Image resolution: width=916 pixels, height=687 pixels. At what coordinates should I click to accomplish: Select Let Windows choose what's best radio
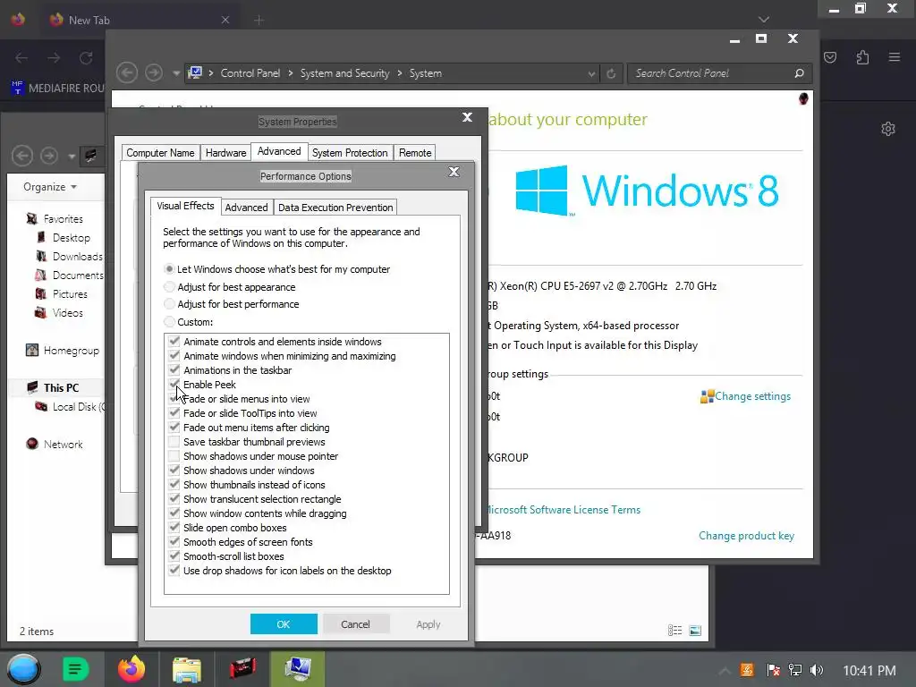[x=169, y=268]
